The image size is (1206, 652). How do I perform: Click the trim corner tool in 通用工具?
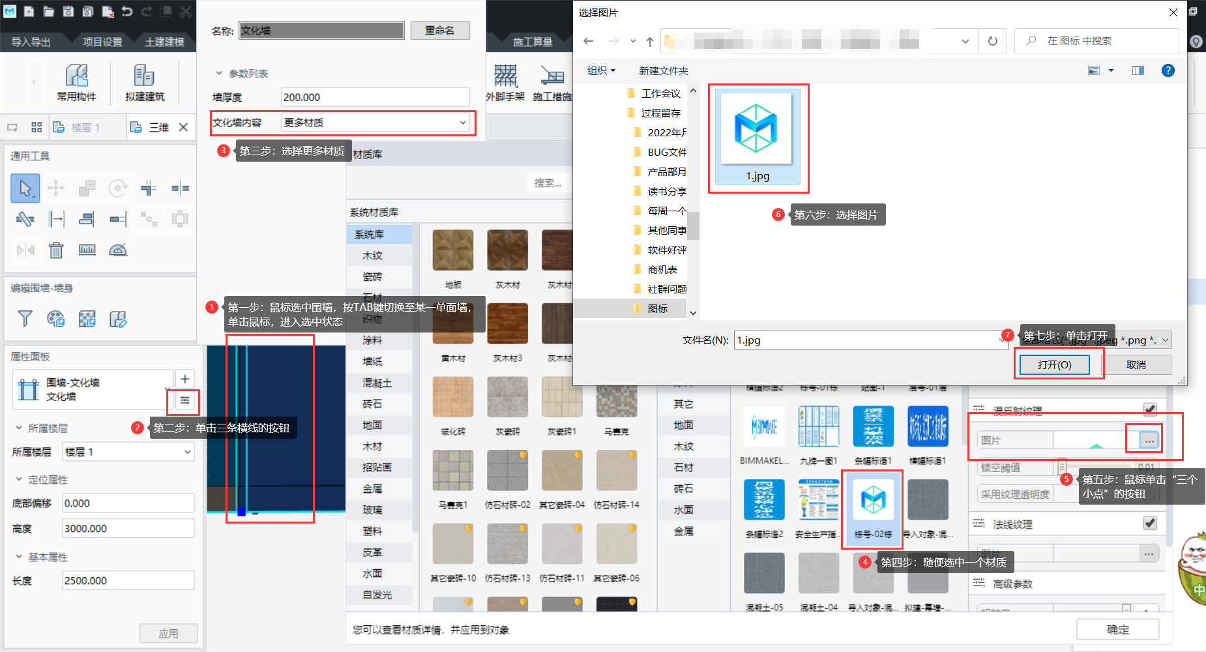pyautogui.click(x=149, y=188)
